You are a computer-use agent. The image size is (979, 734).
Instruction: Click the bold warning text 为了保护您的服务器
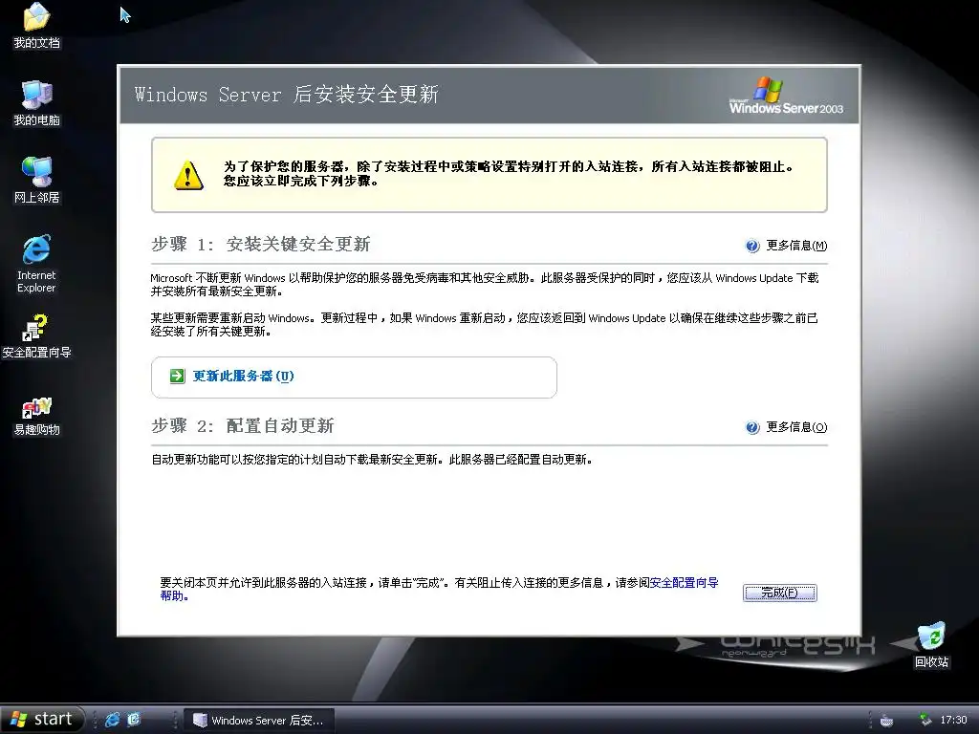coord(285,166)
